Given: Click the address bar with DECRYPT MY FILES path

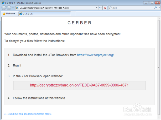Looking at the screenshot, I should pyautogui.click(x=57, y=8).
